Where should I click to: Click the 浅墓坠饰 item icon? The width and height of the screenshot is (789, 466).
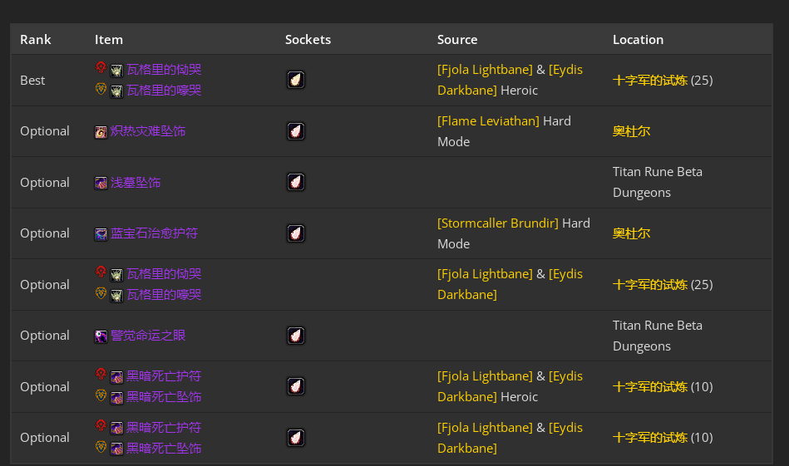click(x=101, y=183)
